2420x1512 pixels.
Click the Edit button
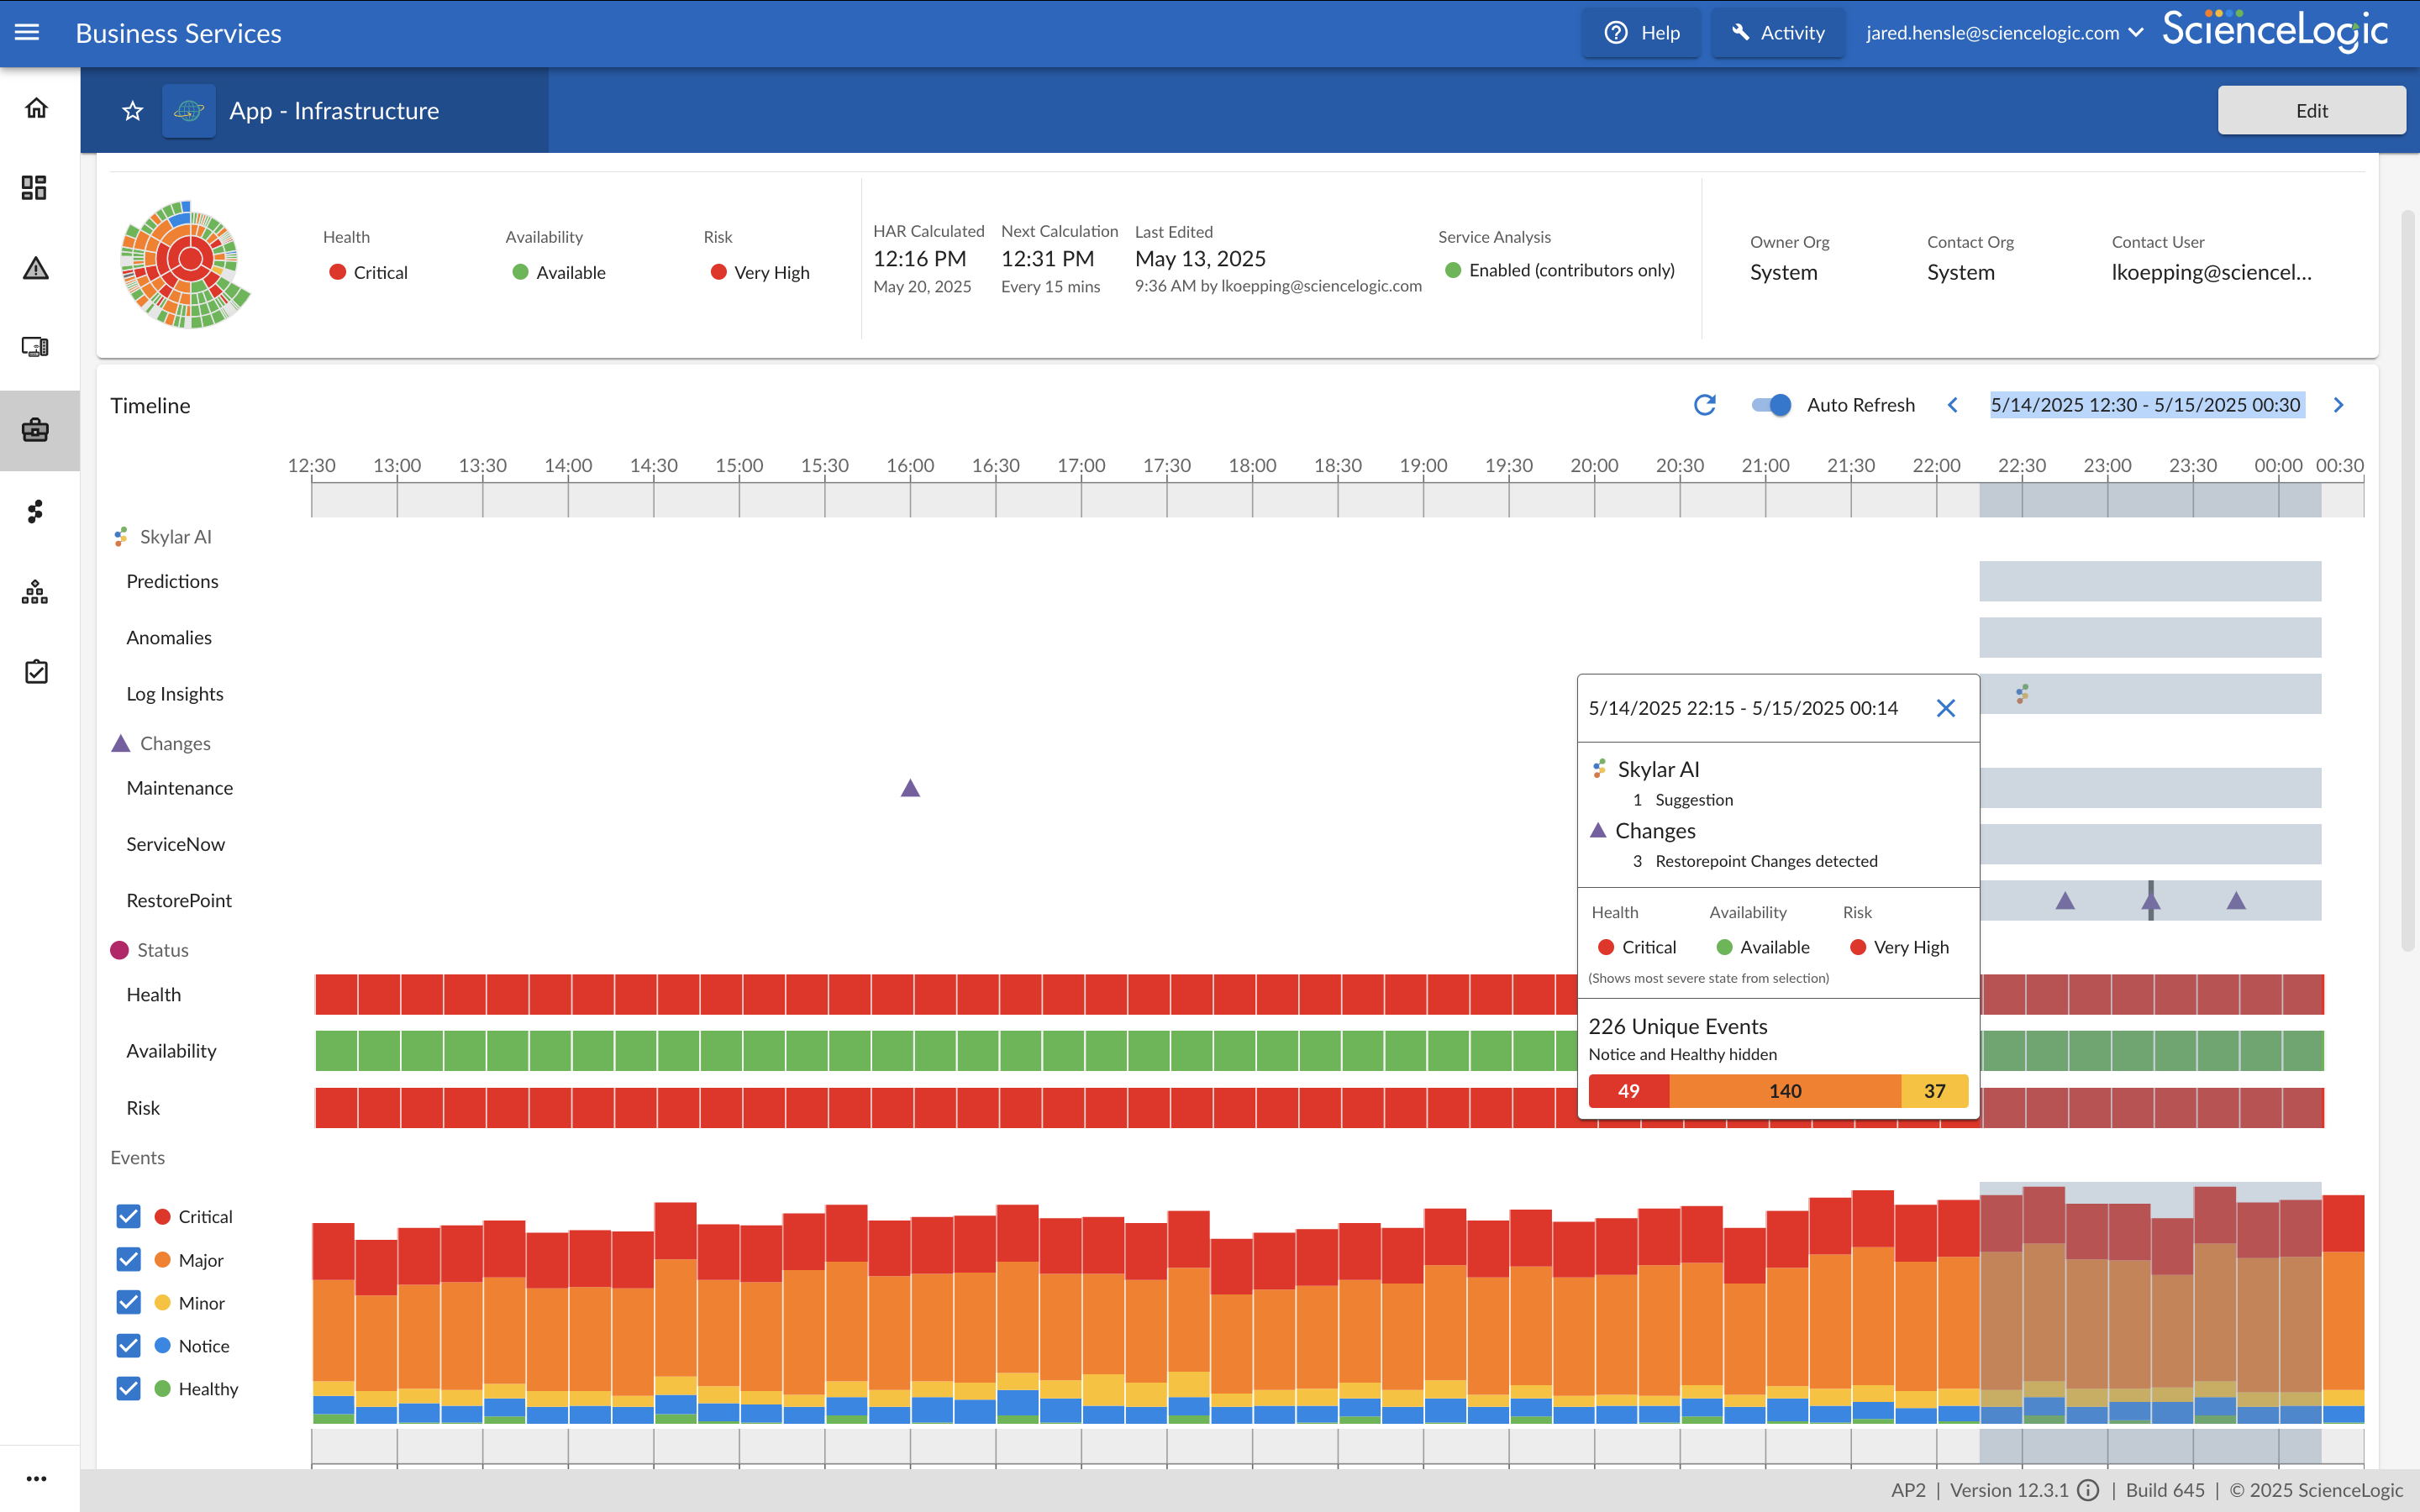tap(2311, 111)
